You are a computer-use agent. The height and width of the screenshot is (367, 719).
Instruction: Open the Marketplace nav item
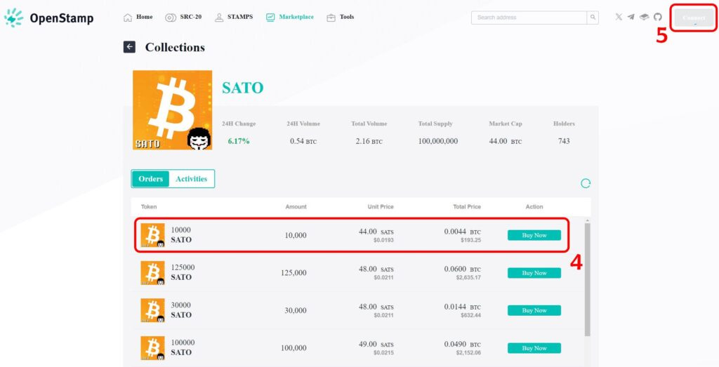pos(290,18)
